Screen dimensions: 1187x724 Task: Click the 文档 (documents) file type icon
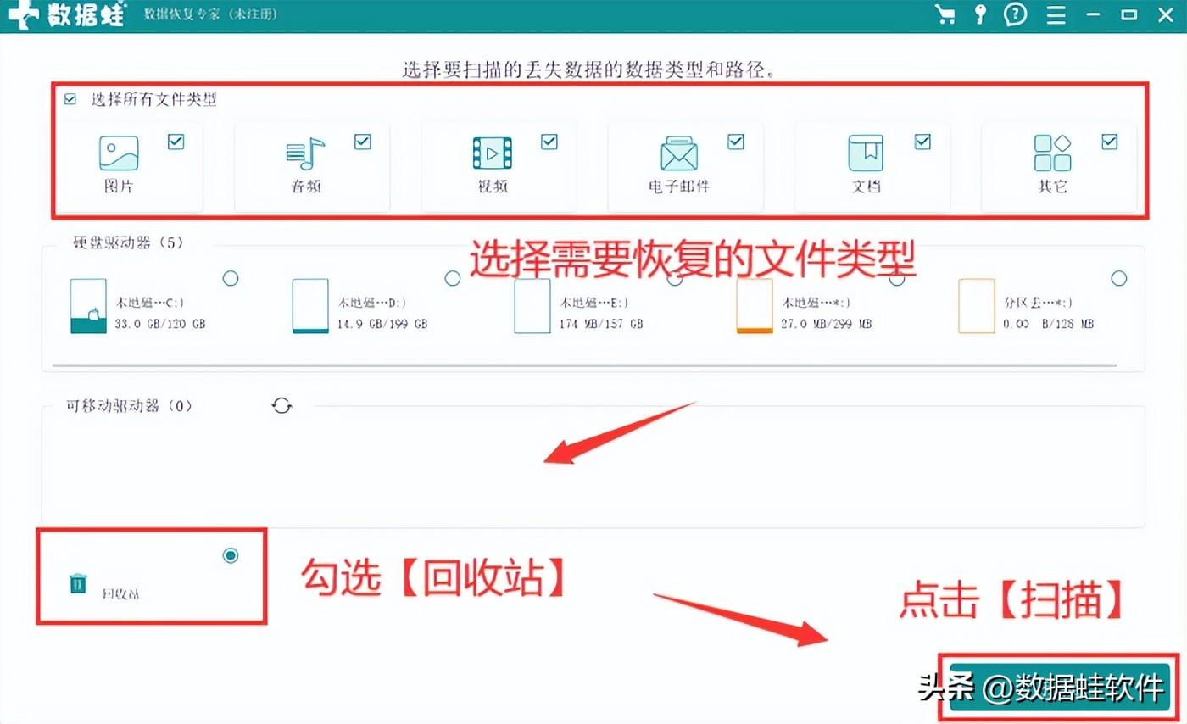[x=867, y=154]
